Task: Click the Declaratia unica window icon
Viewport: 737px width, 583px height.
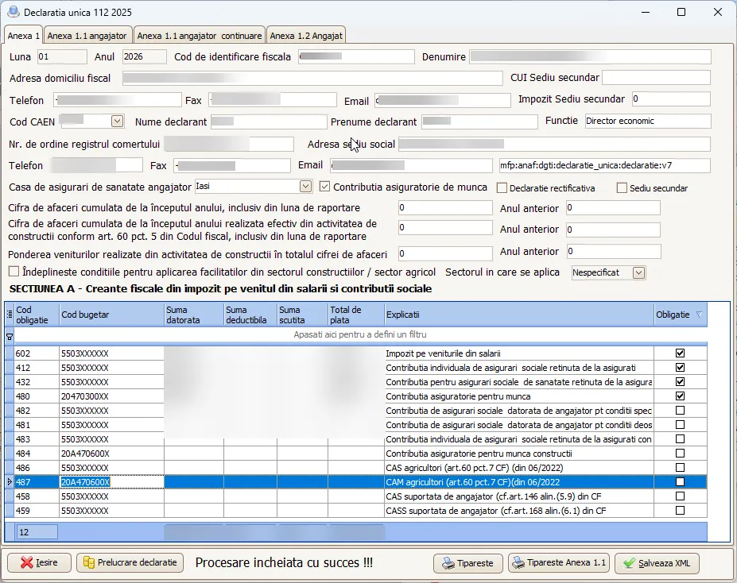Action: [x=14, y=12]
